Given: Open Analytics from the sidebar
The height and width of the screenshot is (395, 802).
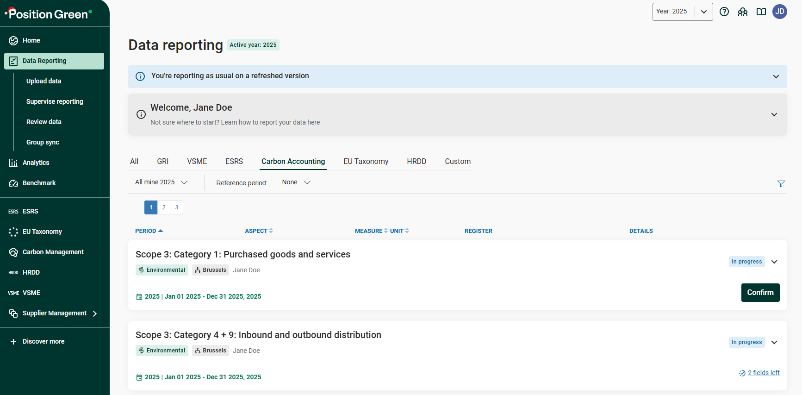Looking at the screenshot, I should point(36,163).
